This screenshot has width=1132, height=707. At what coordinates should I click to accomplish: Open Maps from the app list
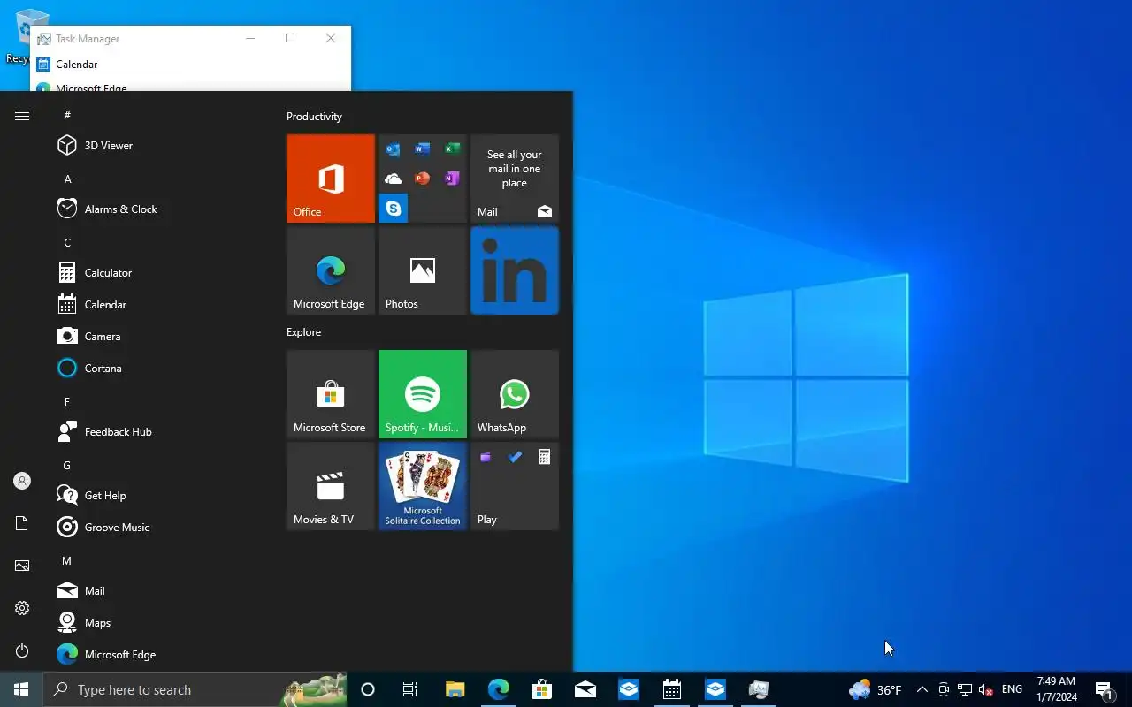159,622
